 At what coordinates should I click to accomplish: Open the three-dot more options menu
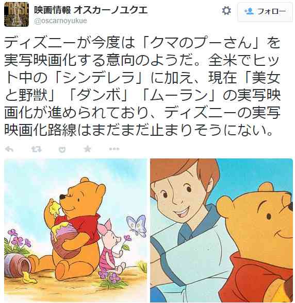pyautogui.click(x=114, y=149)
